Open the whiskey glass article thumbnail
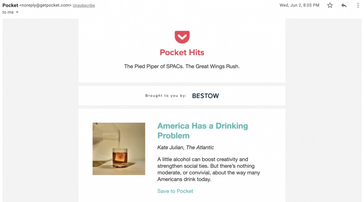Viewport: 364px width, 202px height. (119, 149)
